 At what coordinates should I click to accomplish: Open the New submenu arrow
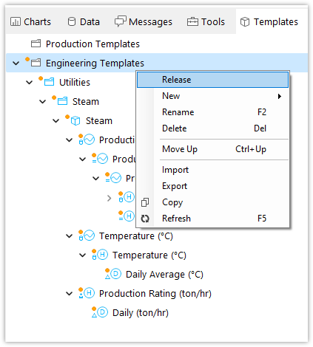pyautogui.click(x=280, y=96)
